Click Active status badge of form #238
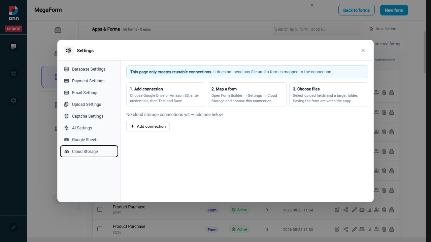The image size is (431, 242). (239, 229)
